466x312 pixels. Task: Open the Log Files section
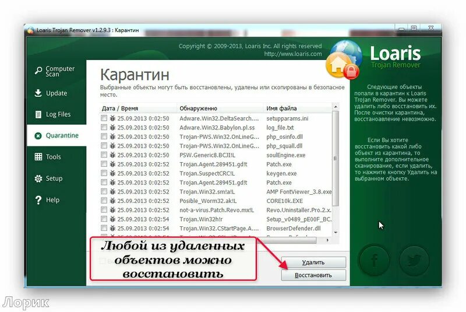[x=57, y=114]
